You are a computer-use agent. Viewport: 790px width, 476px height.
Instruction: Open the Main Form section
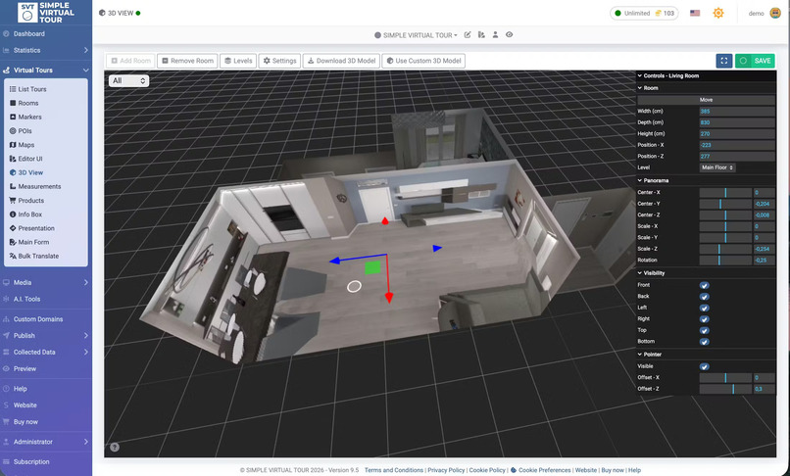(x=33, y=242)
